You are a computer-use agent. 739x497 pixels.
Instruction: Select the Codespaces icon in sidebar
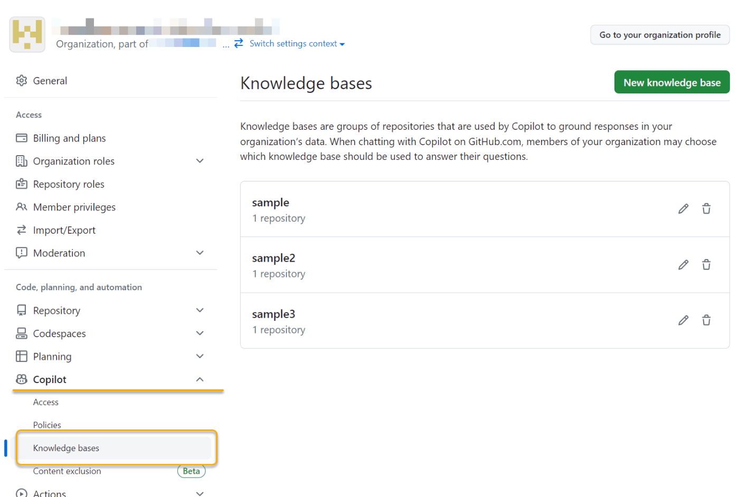(x=21, y=333)
